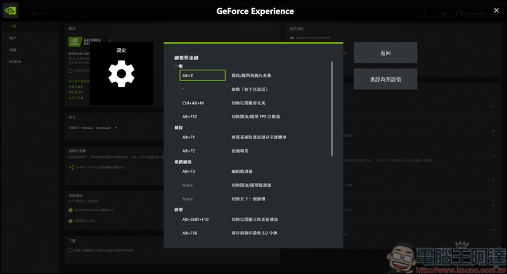Select the Alt+Z shortcut field
Image resolution: width=507 pixels, height=274 pixels.
tap(202, 75)
